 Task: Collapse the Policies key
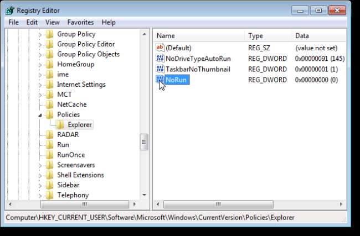(x=40, y=116)
